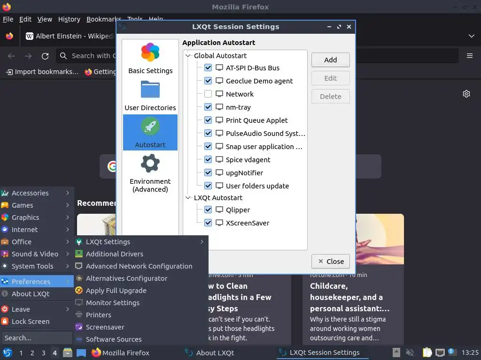Select the Autostart rocket icon
The height and width of the screenshot is (360, 481).
click(150, 127)
